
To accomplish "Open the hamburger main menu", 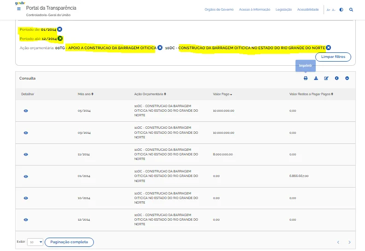I will [19, 9].
